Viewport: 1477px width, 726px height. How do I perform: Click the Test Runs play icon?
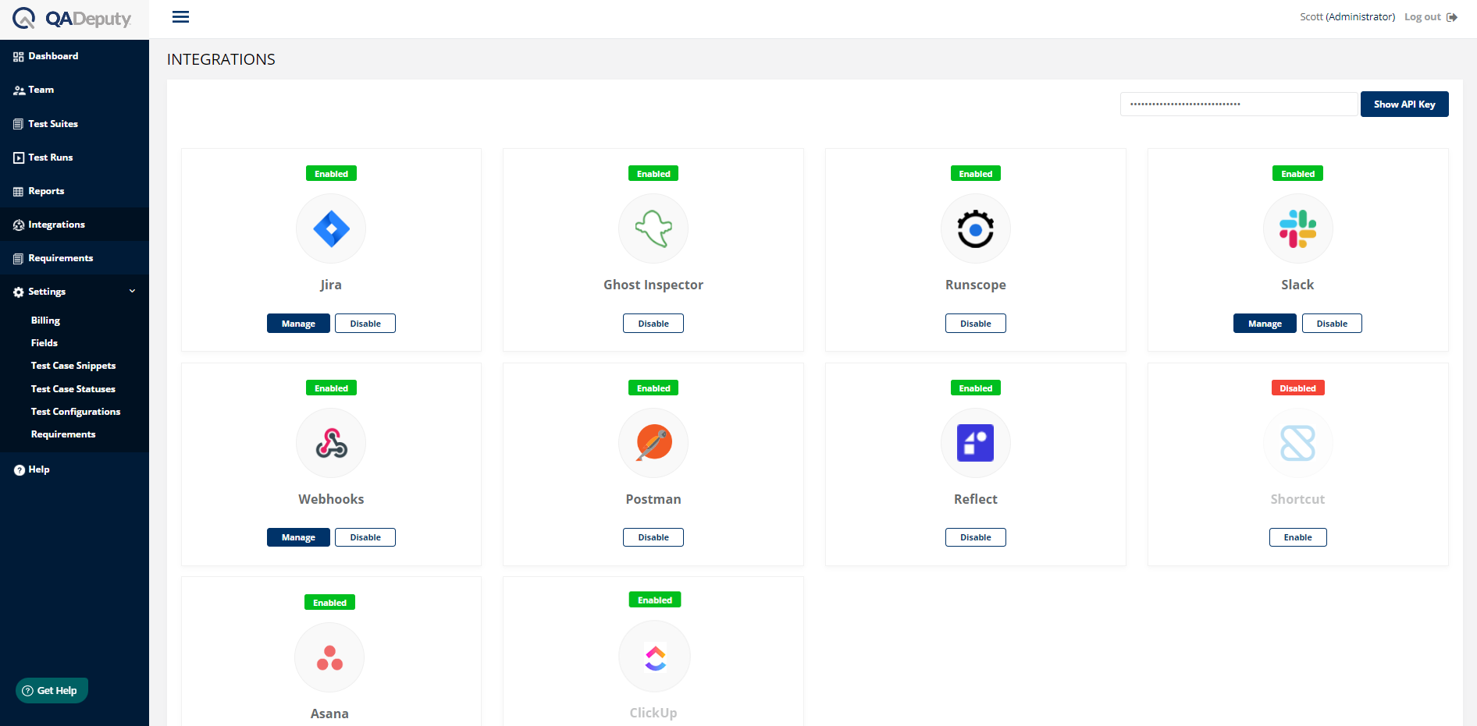point(19,158)
